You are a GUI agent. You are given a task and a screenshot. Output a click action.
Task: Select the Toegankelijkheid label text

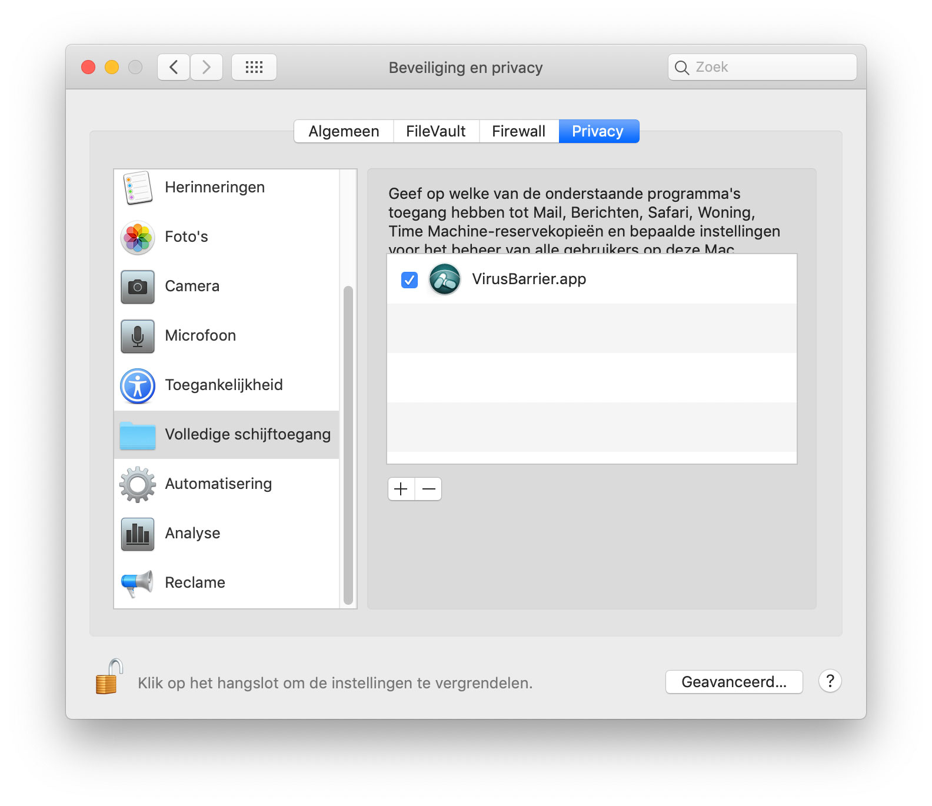[224, 385]
